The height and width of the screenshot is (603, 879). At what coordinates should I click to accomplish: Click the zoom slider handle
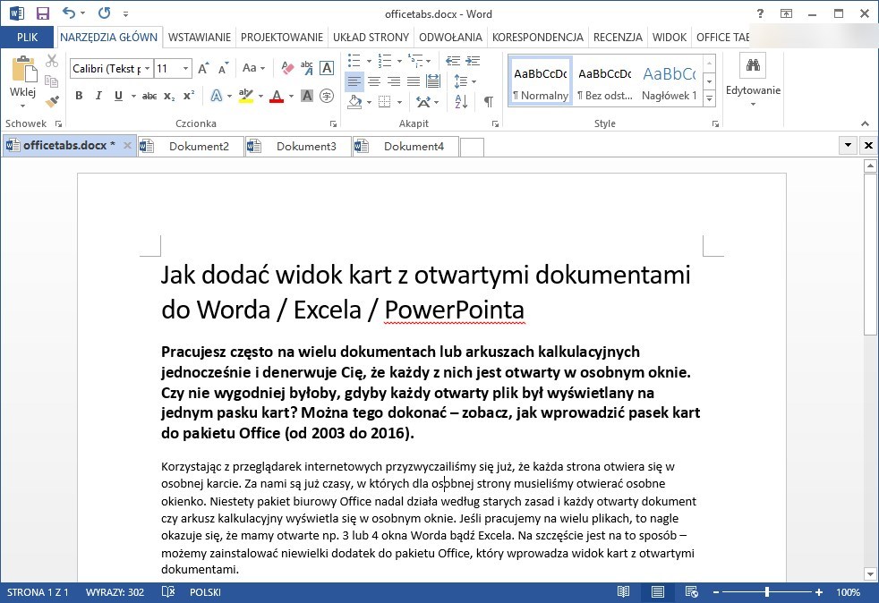coord(766,591)
